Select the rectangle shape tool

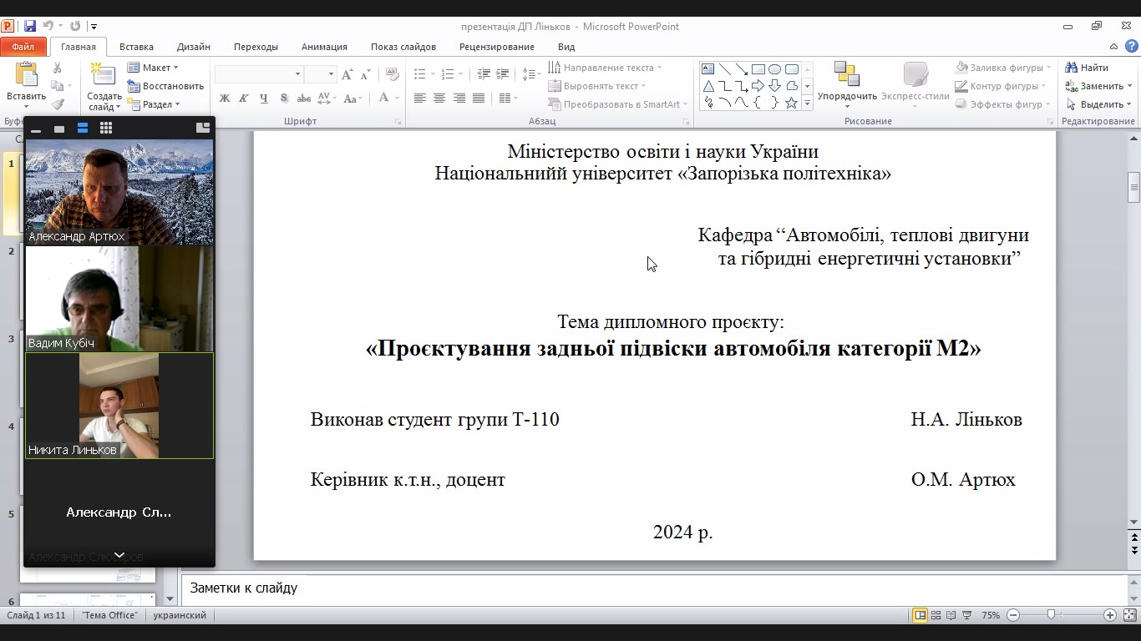point(758,69)
